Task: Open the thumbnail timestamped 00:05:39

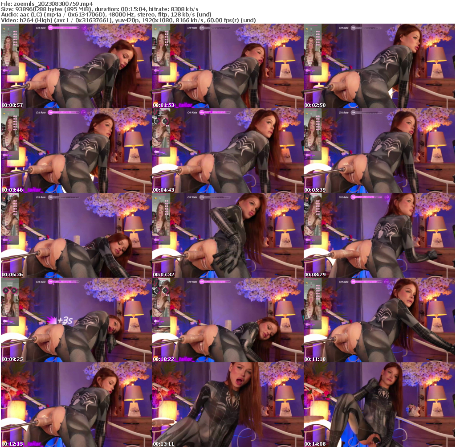Action: pos(379,151)
